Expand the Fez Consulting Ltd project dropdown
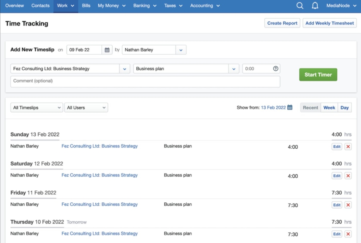This screenshot has width=361, height=243. click(x=124, y=69)
